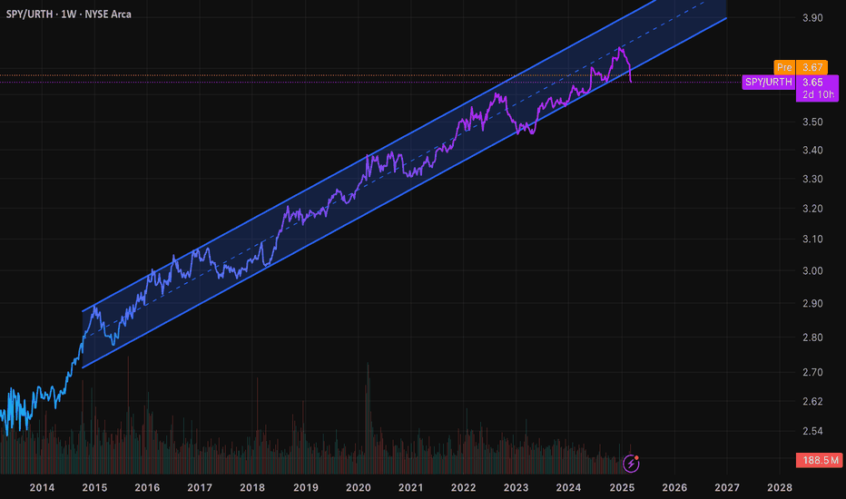Viewport: 846px width, 499px height.
Task: Click the 2028 year label on time axis
Action: (780, 488)
